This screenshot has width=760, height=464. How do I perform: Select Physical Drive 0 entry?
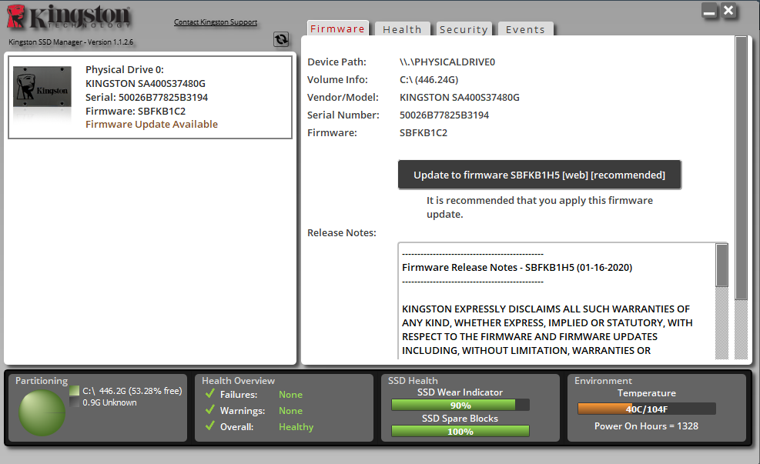point(150,98)
